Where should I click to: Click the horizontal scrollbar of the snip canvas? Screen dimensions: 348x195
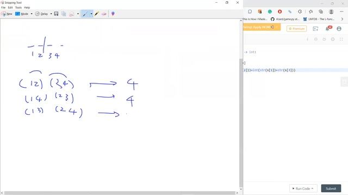tap(120, 193)
